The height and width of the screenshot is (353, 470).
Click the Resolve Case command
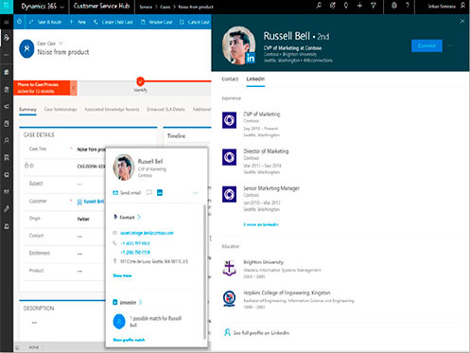click(157, 22)
